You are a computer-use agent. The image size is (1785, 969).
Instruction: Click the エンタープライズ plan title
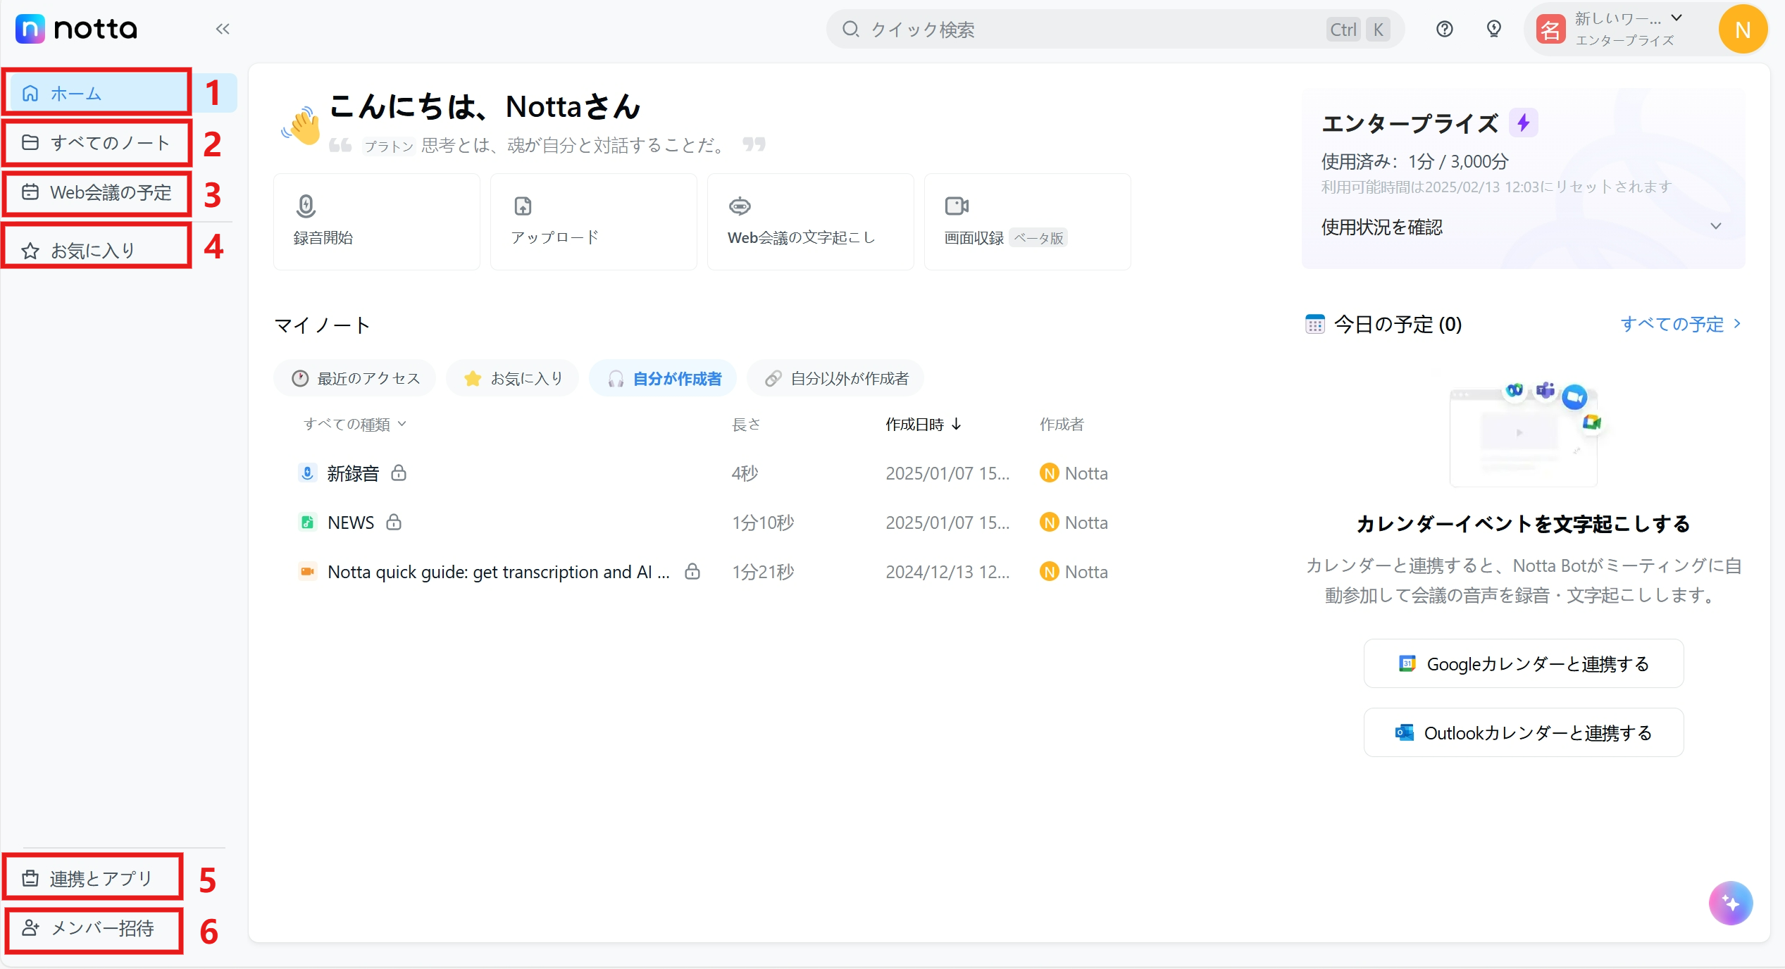point(1409,123)
